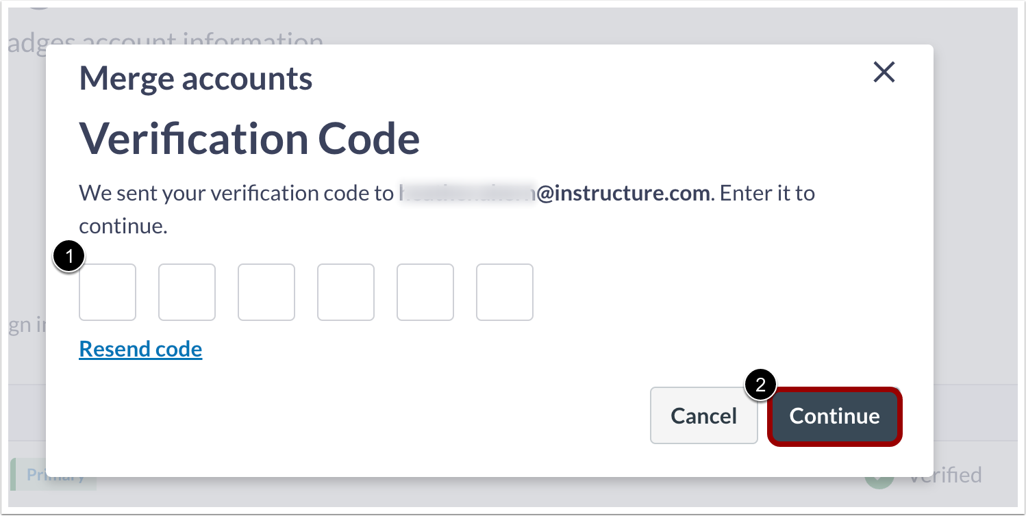
Task: Click the Cancel button
Action: (x=703, y=415)
